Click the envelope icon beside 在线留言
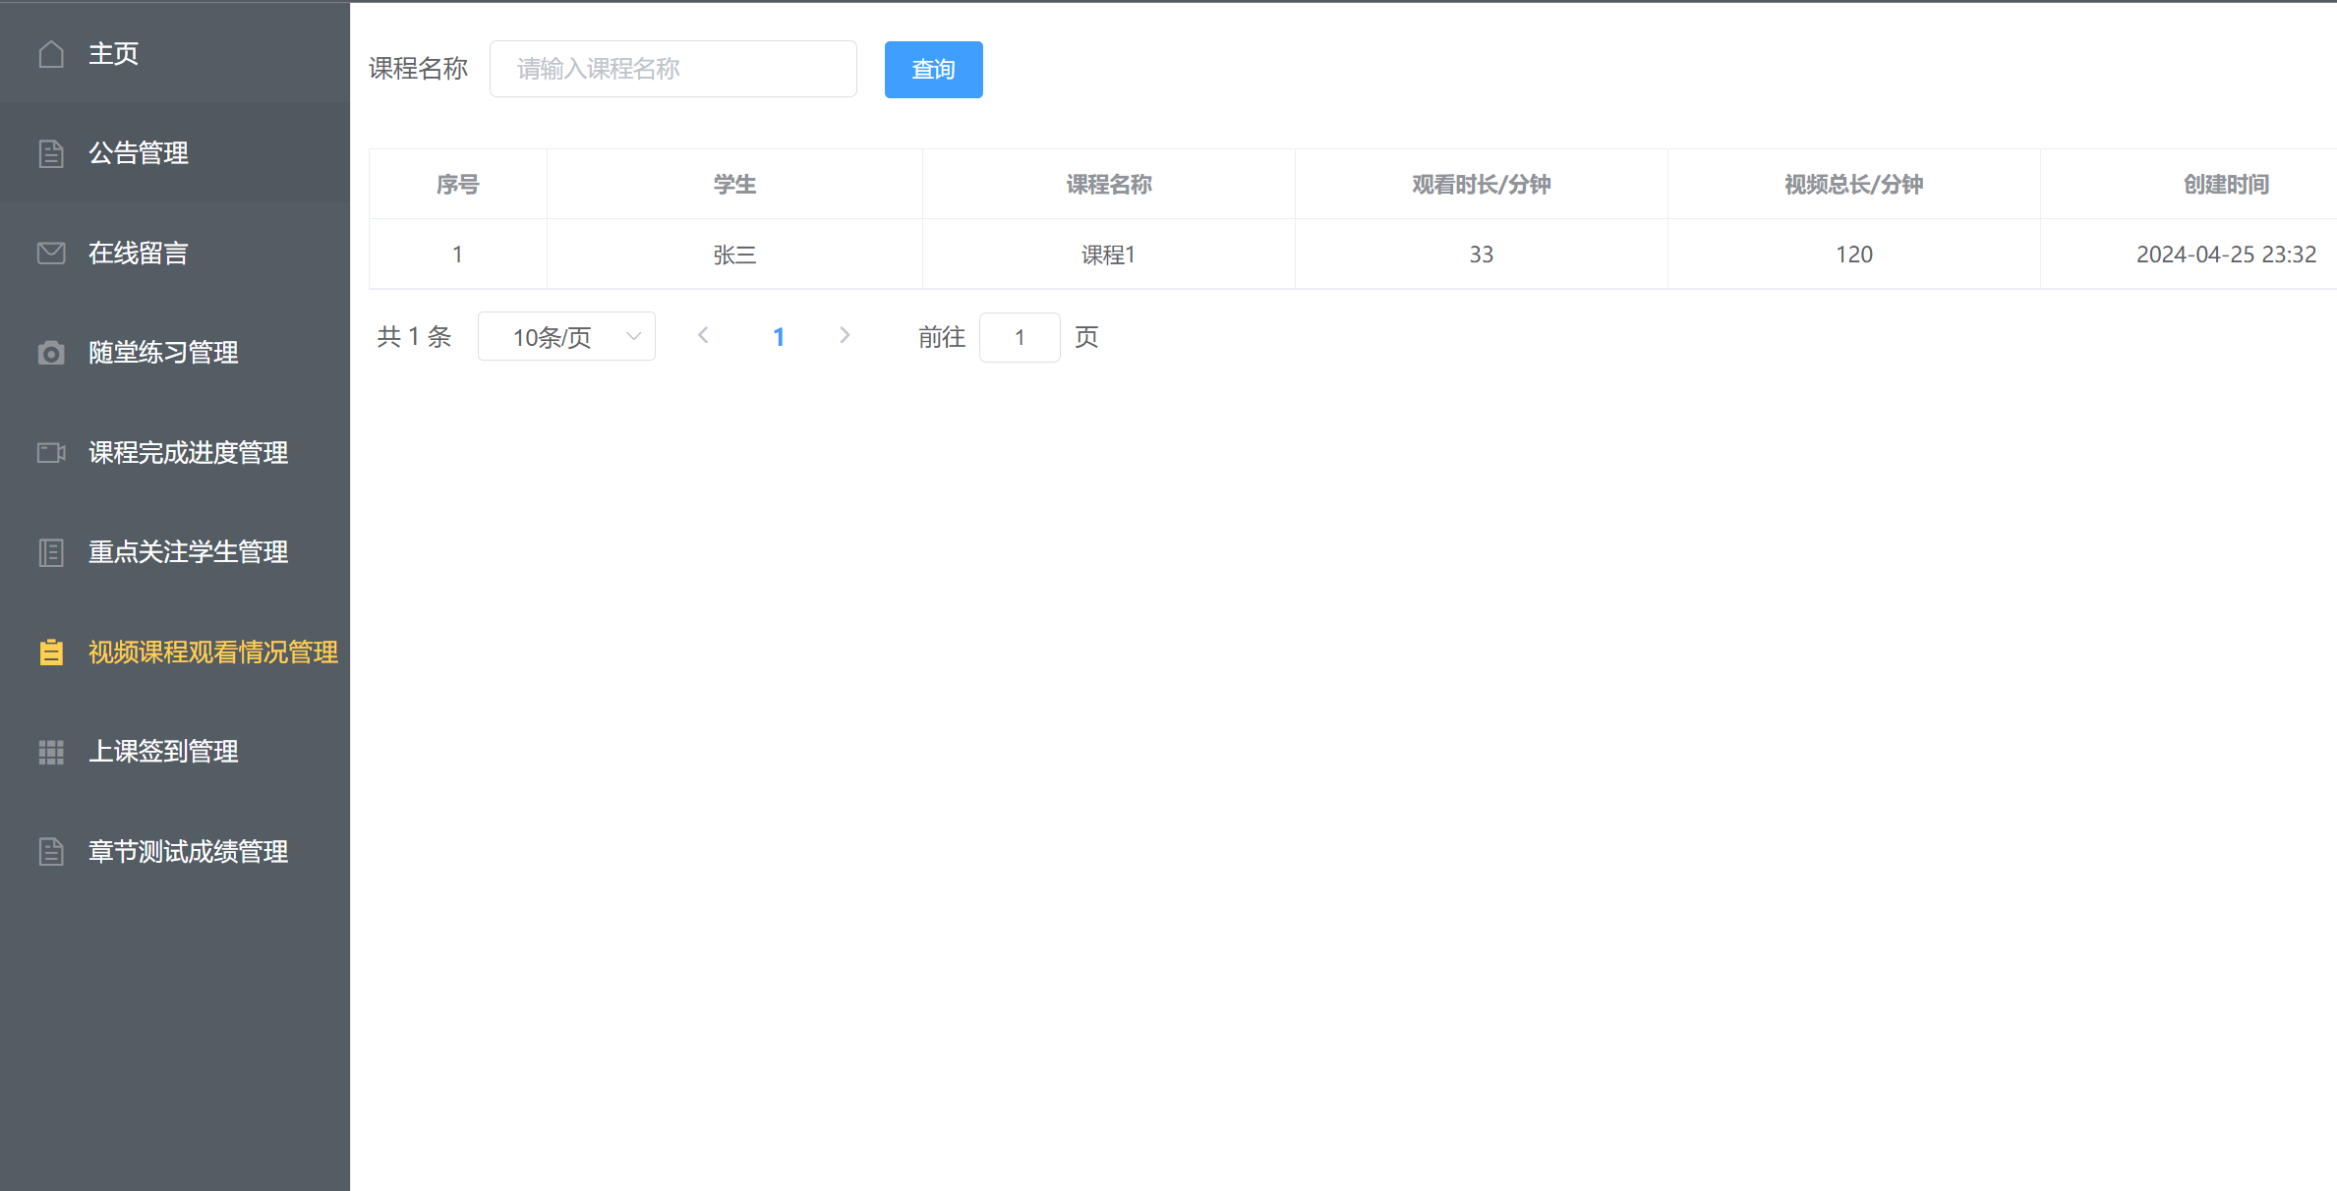The image size is (2337, 1191). (x=51, y=254)
